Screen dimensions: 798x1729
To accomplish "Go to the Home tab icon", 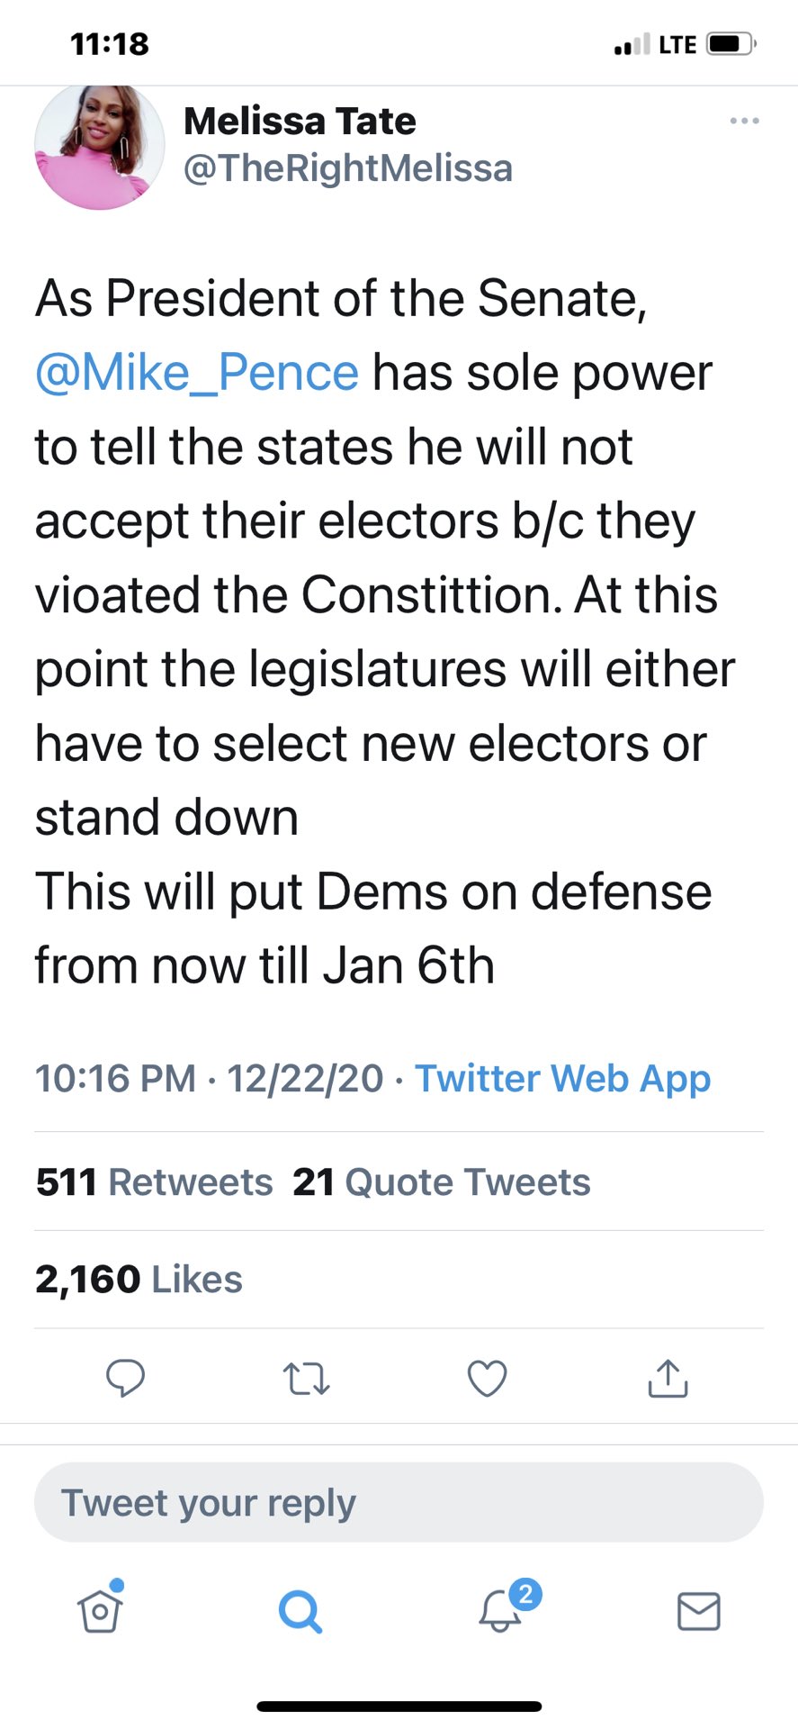I will pyautogui.click(x=99, y=1612).
